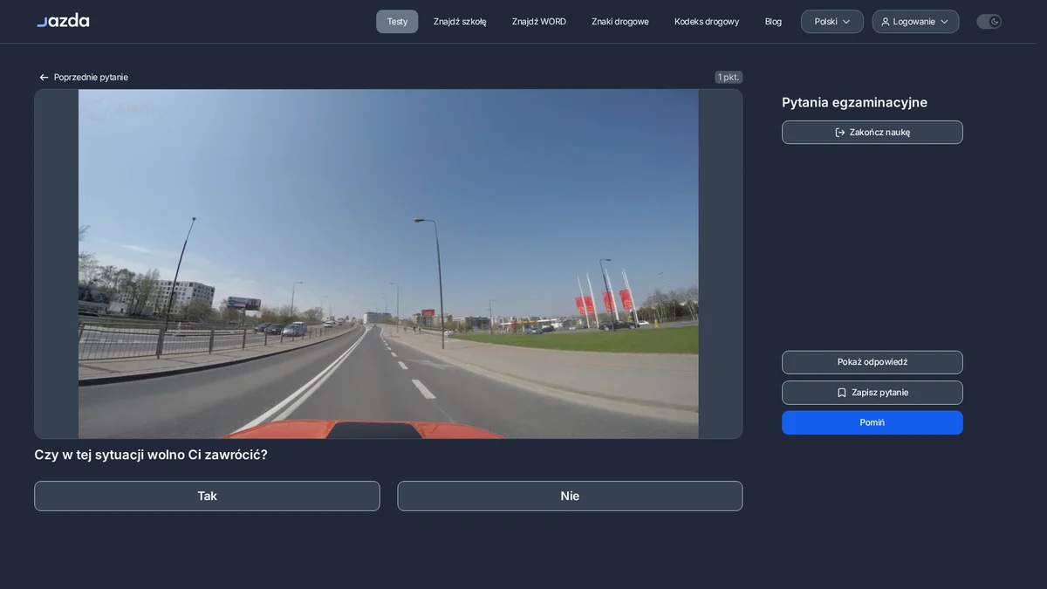Image resolution: width=1047 pixels, height=589 pixels.
Task: Answer Tak to the question
Action: pos(207,496)
